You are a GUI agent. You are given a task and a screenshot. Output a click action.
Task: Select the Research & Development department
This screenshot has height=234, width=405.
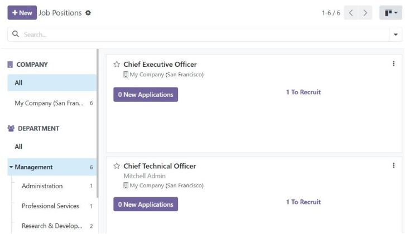click(51, 226)
